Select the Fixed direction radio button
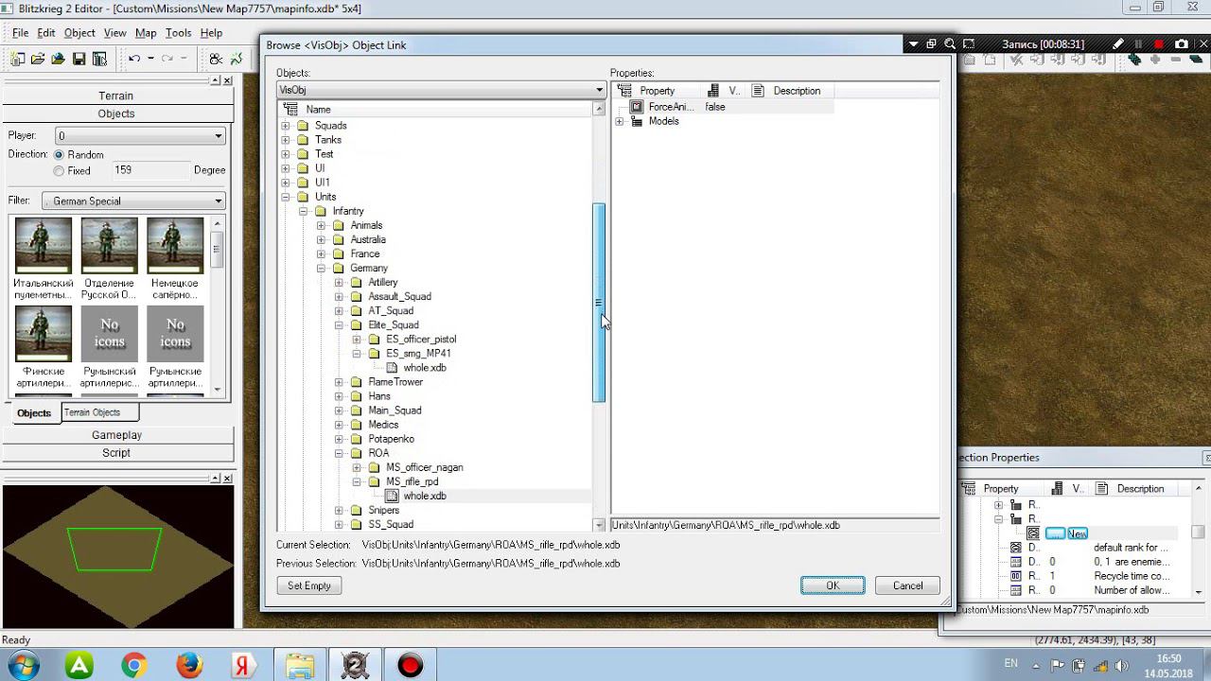Screen dimensions: 1211x681 (x=59, y=171)
